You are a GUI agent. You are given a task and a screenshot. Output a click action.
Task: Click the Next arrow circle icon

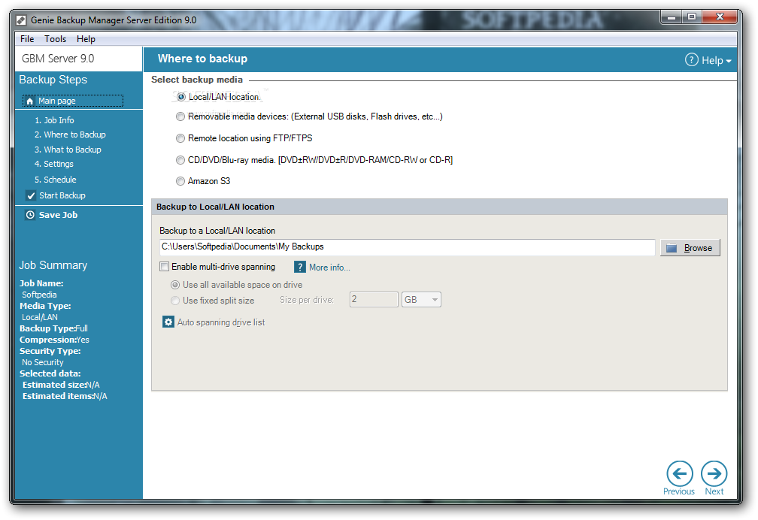(x=714, y=473)
